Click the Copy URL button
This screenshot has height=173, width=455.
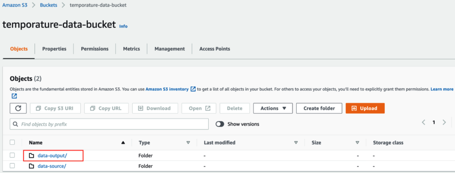point(106,108)
